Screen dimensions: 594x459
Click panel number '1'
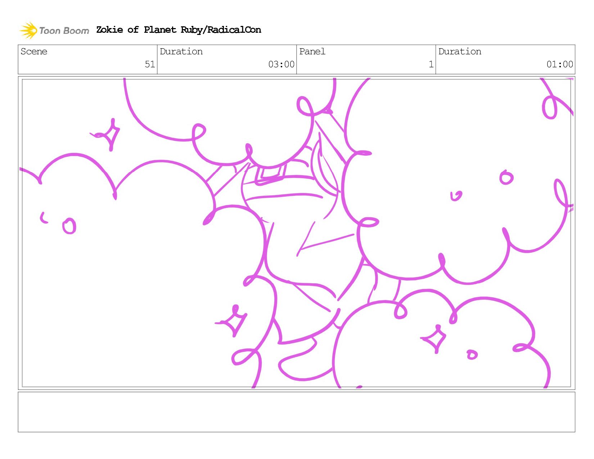pyautogui.click(x=431, y=64)
